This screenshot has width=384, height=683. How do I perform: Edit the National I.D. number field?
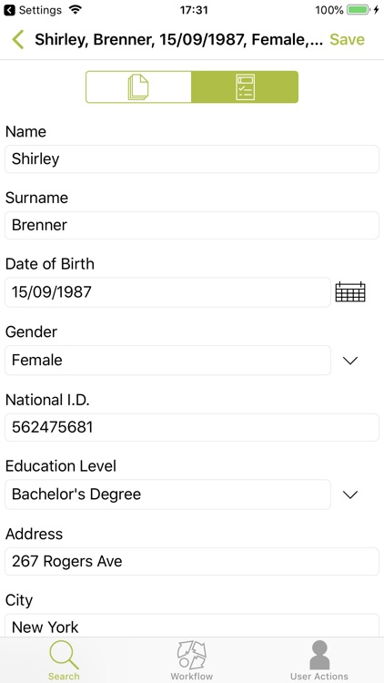[x=192, y=427]
